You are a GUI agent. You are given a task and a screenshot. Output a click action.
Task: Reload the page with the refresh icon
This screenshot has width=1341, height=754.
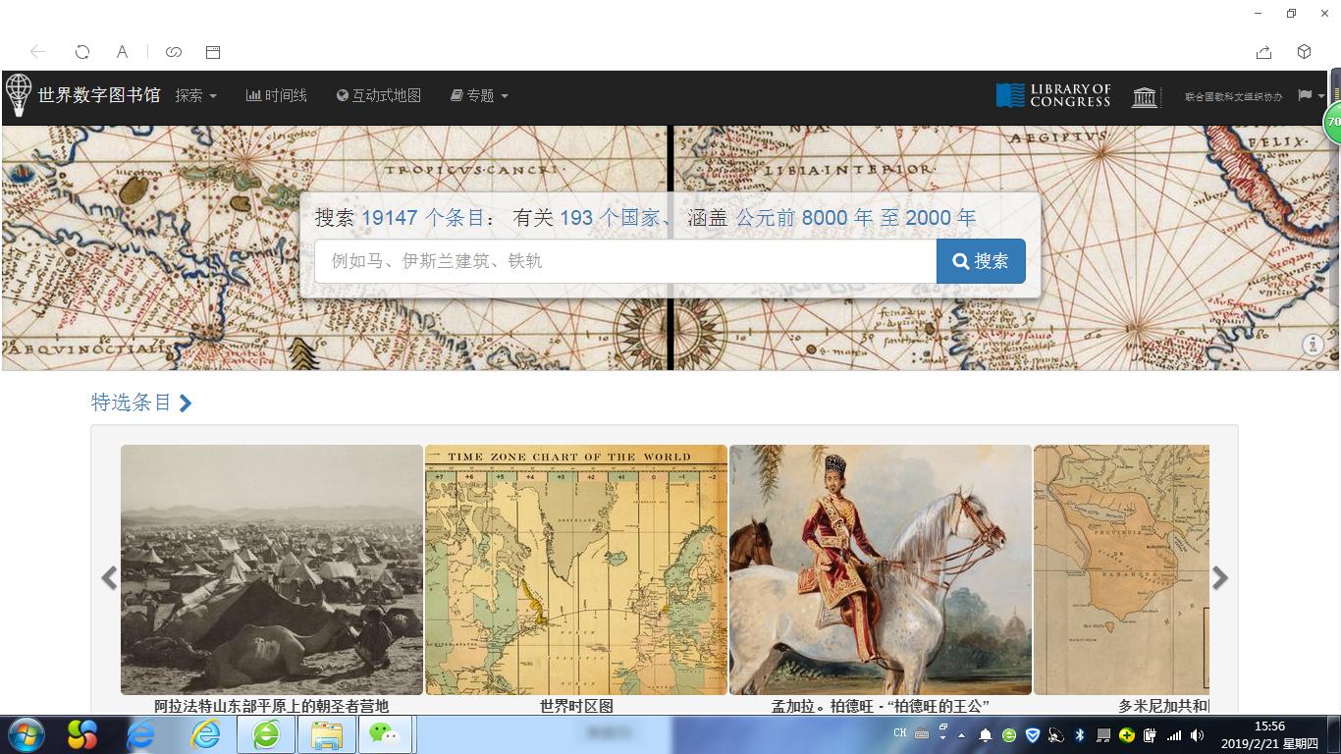tap(82, 52)
